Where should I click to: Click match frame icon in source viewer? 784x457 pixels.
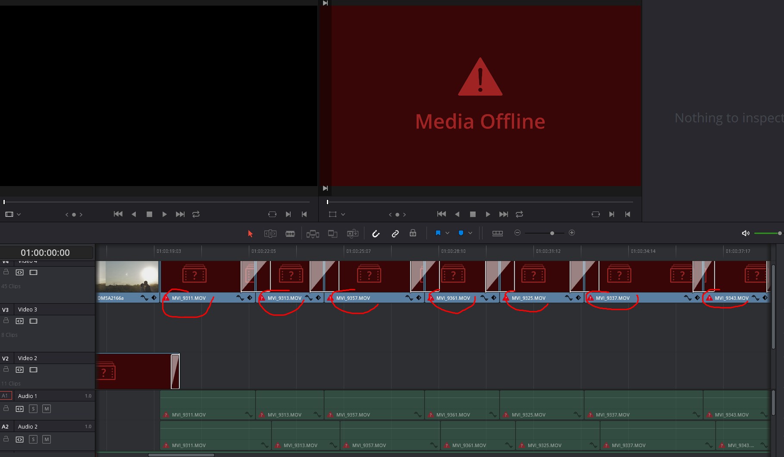(x=272, y=214)
